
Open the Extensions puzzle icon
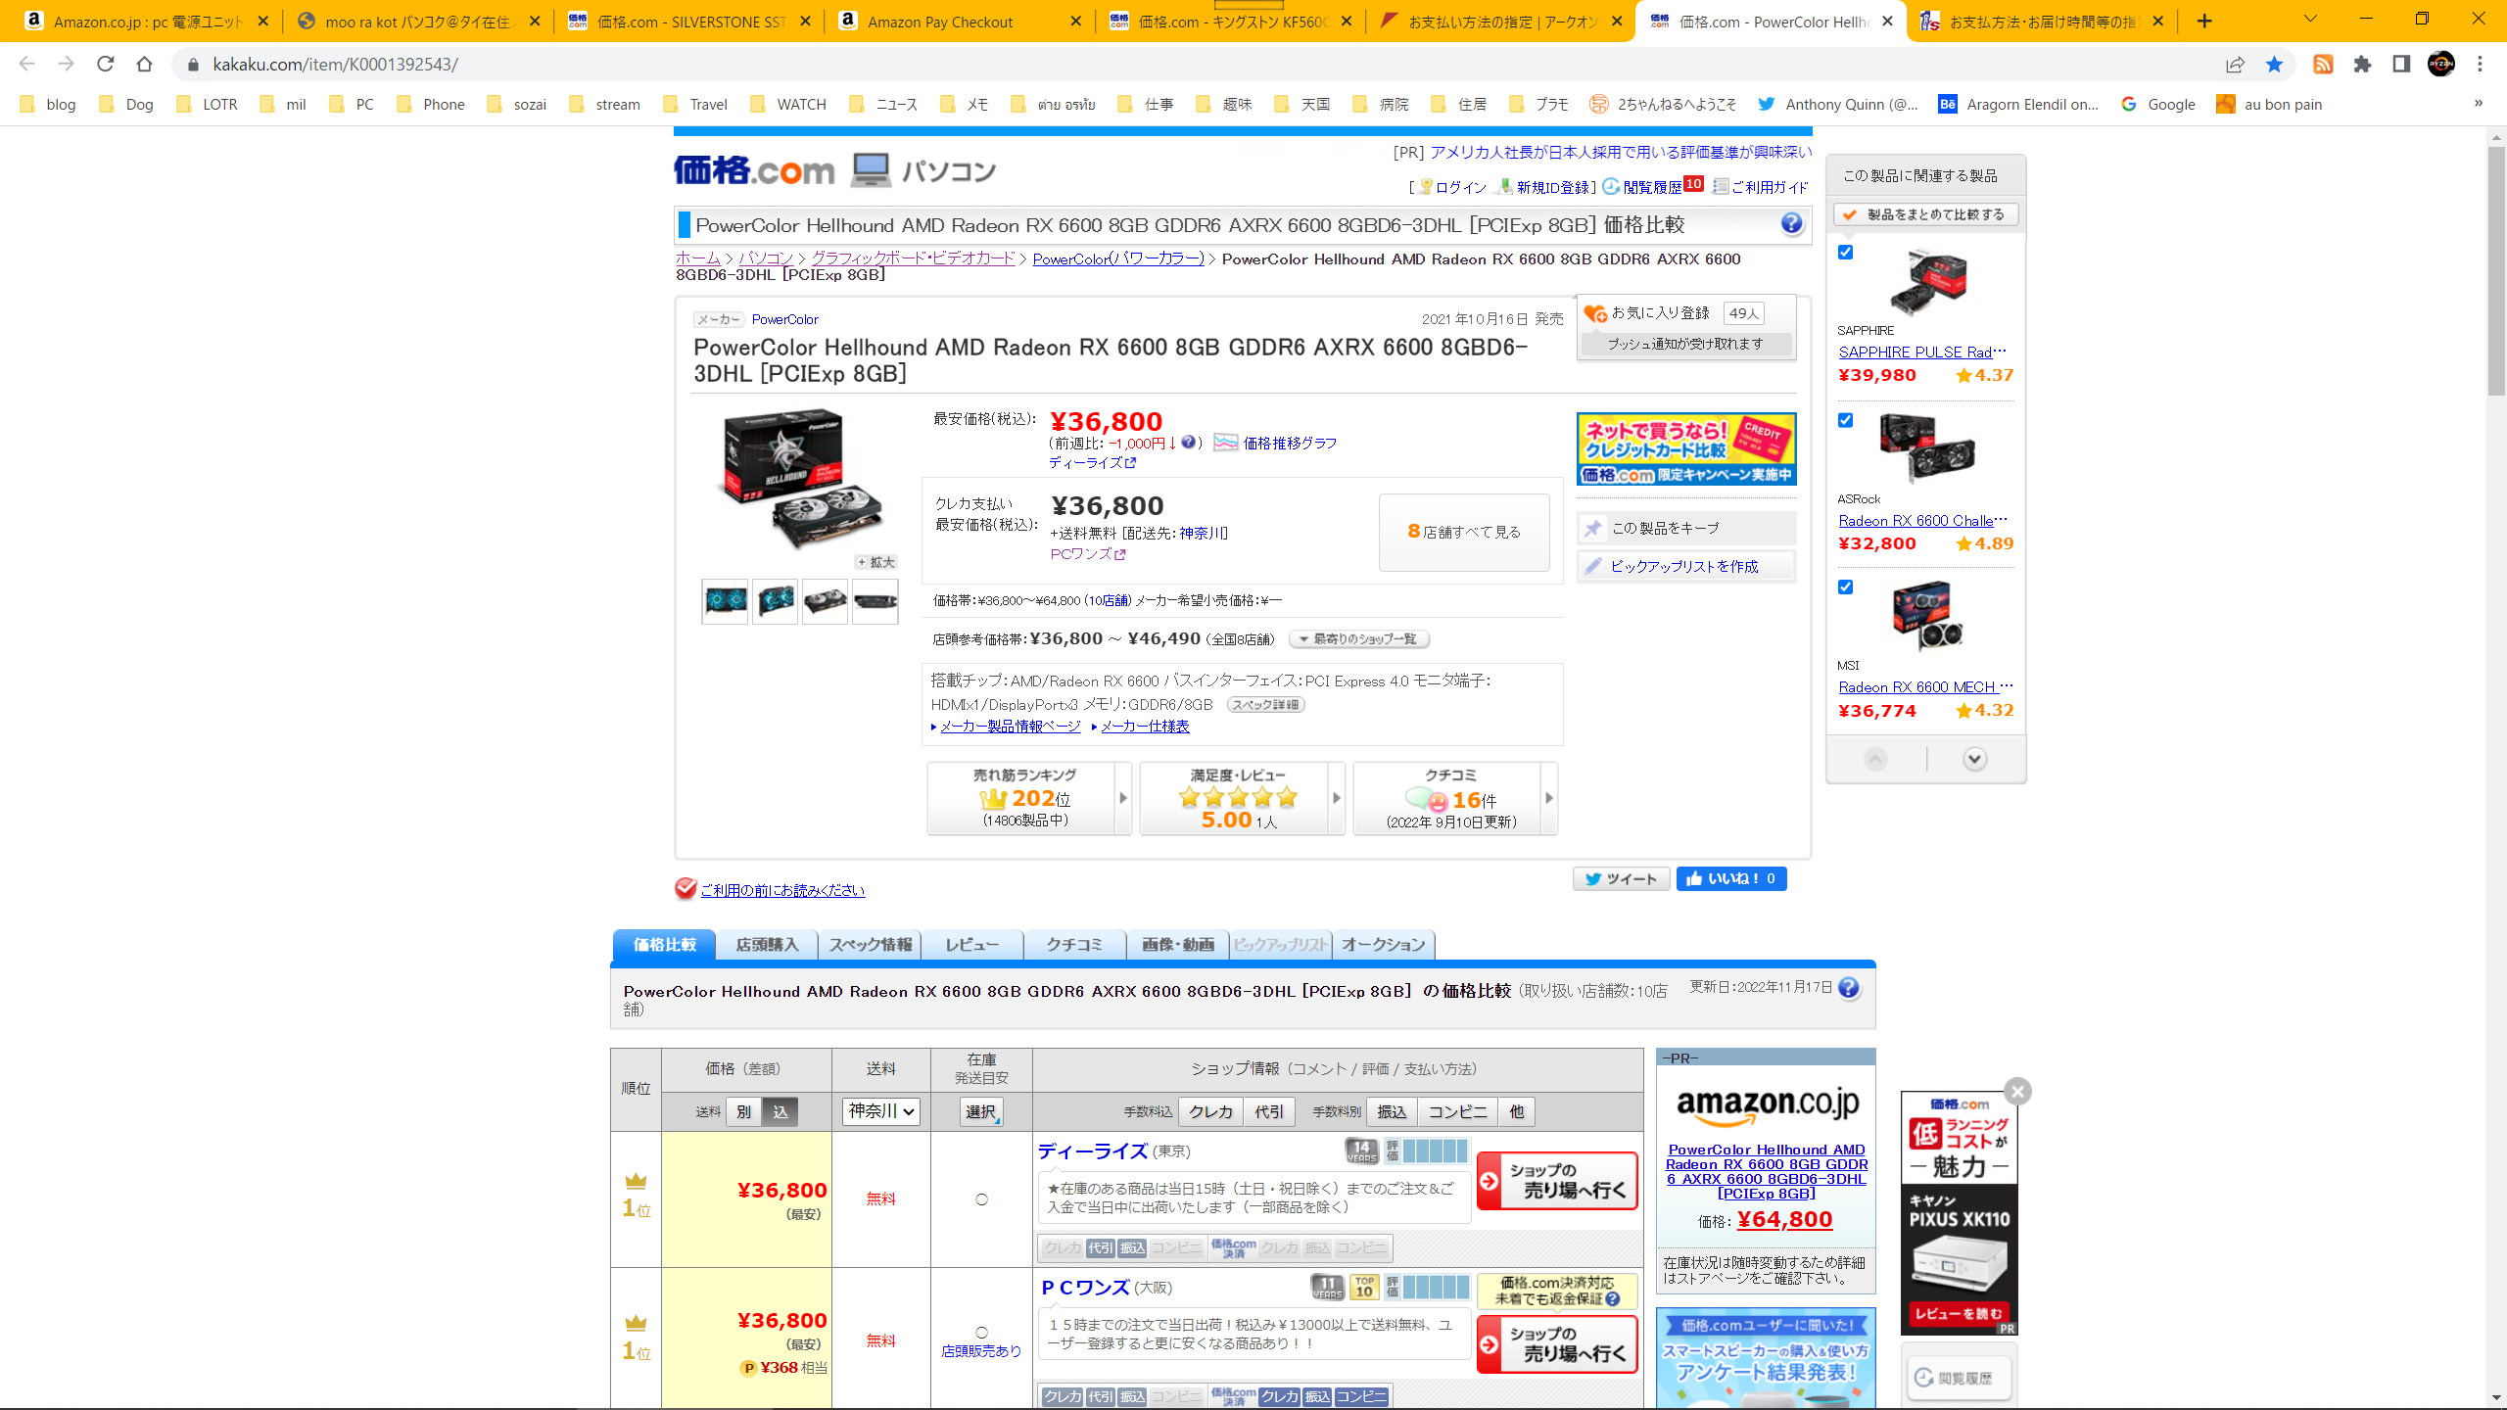pos(2362,64)
